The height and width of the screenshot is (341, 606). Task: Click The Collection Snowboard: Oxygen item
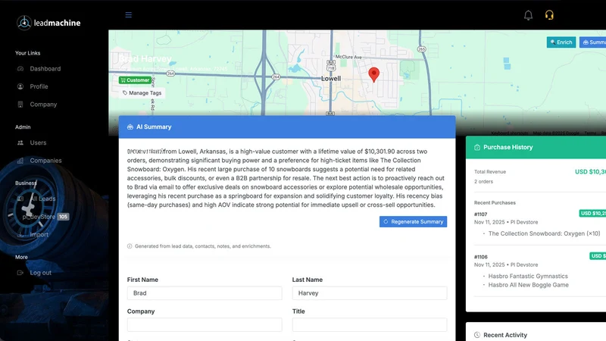544,233
